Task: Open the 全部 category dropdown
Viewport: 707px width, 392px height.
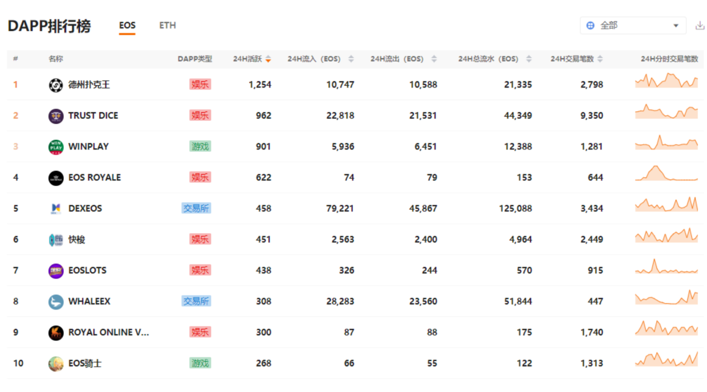Action: point(633,25)
